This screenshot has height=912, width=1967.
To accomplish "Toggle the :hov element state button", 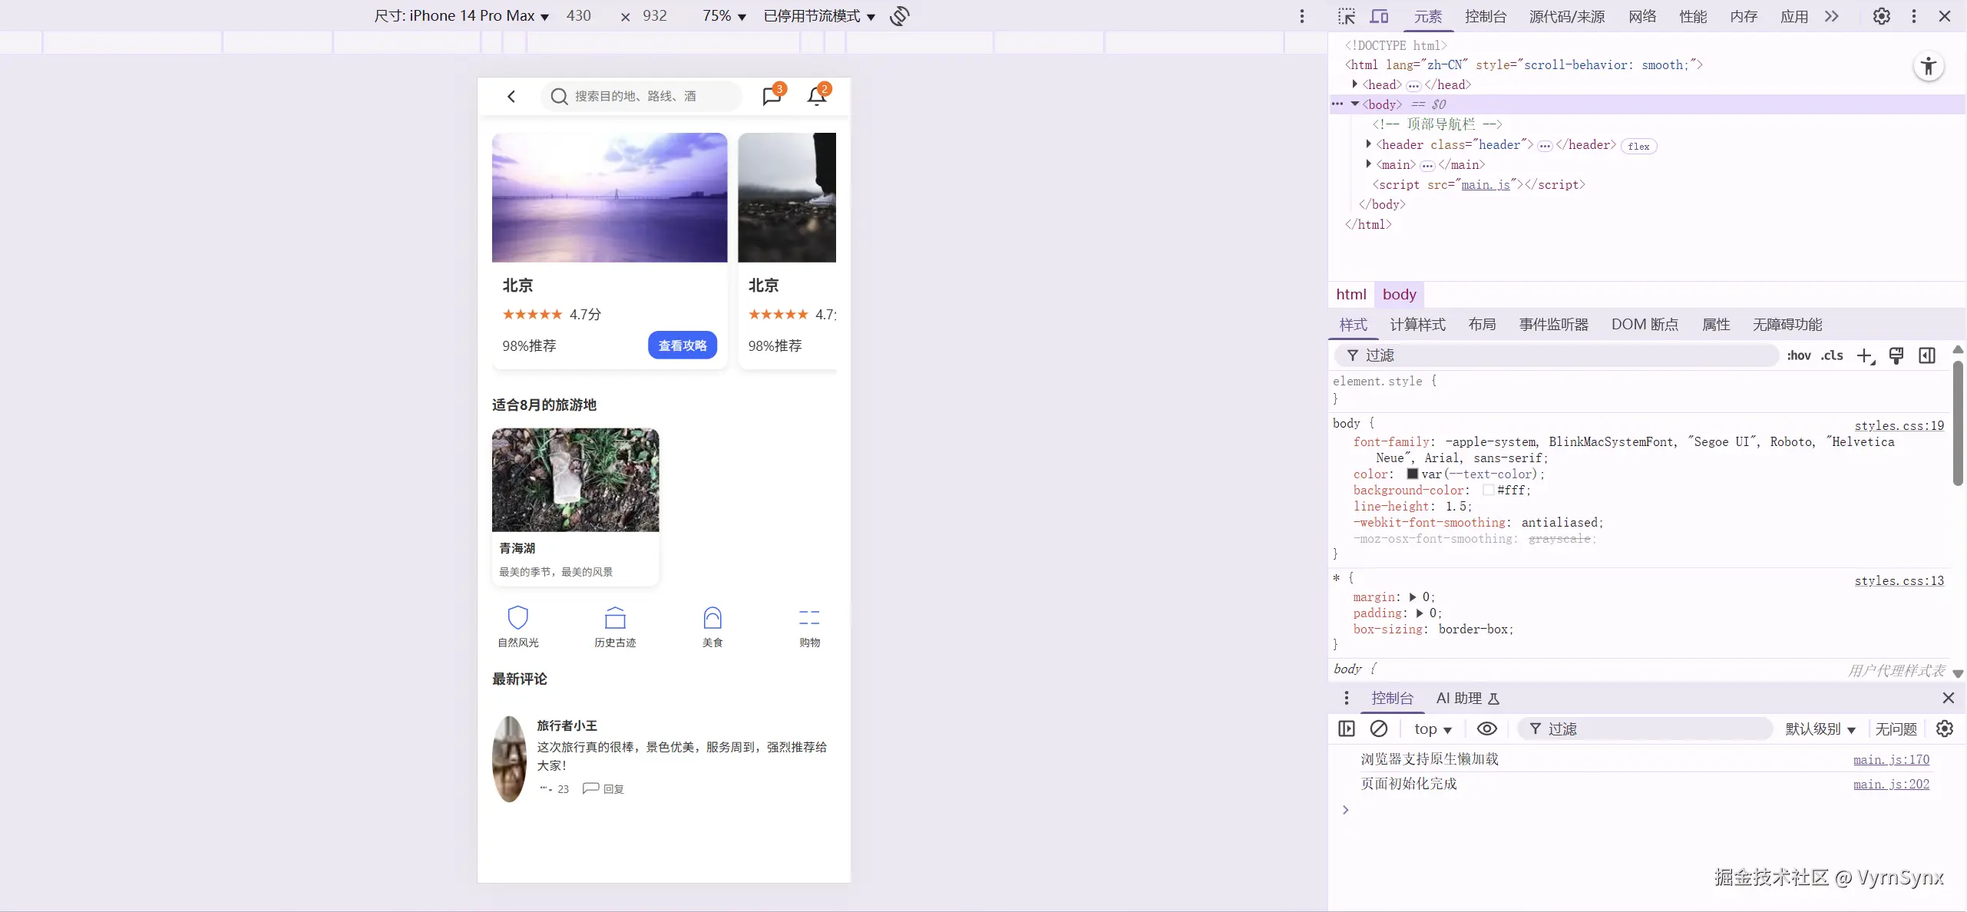I will click(1798, 355).
